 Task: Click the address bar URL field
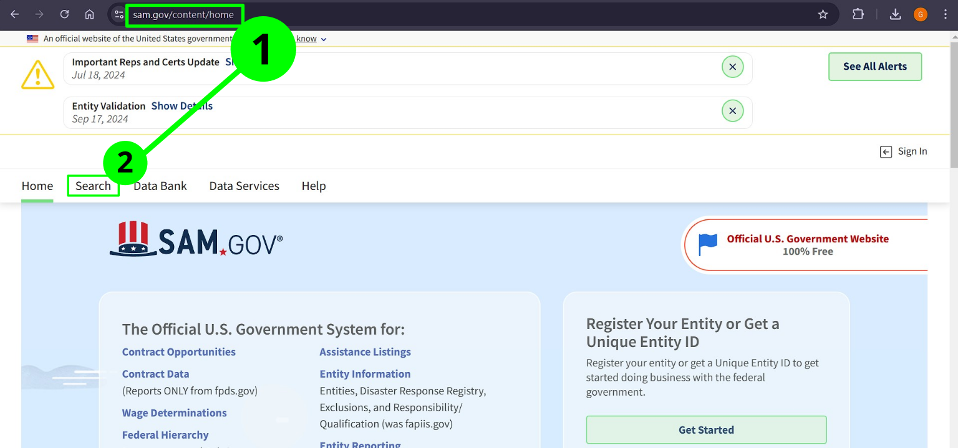coord(183,14)
